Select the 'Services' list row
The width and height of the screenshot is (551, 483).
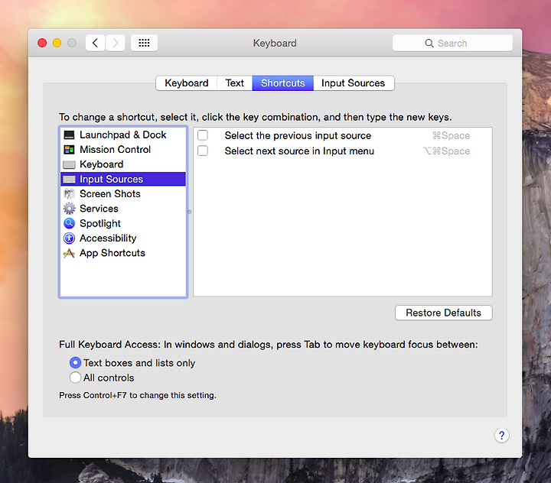click(x=123, y=209)
